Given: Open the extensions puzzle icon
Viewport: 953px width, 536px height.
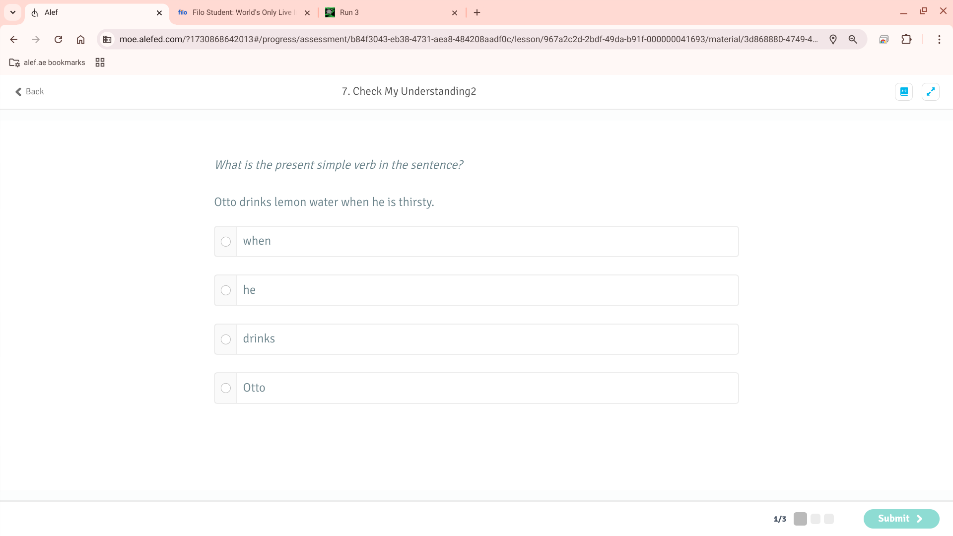Looking at the screenshot, I should point(906,39).
